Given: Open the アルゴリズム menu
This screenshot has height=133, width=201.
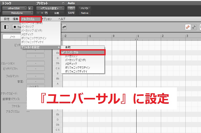Looking at the screenshot, I should click(x=30, y=19).
